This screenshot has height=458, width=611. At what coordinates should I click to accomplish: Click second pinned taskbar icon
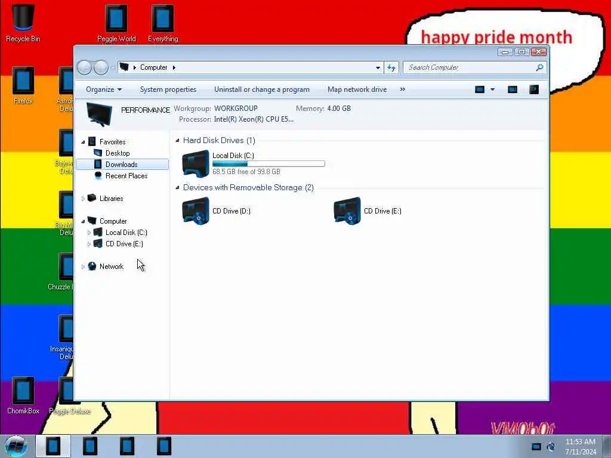tap(90, 446)
